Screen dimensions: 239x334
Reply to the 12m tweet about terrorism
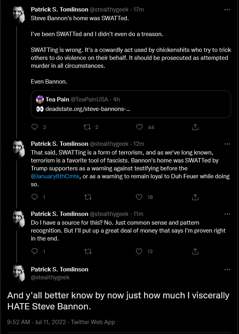[x=34, y=197]
